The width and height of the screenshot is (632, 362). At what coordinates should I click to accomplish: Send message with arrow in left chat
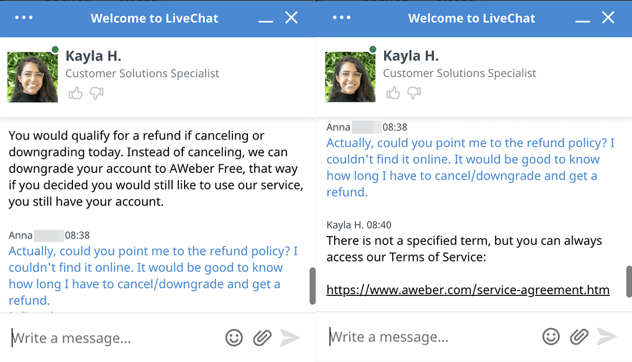[290, 337]
